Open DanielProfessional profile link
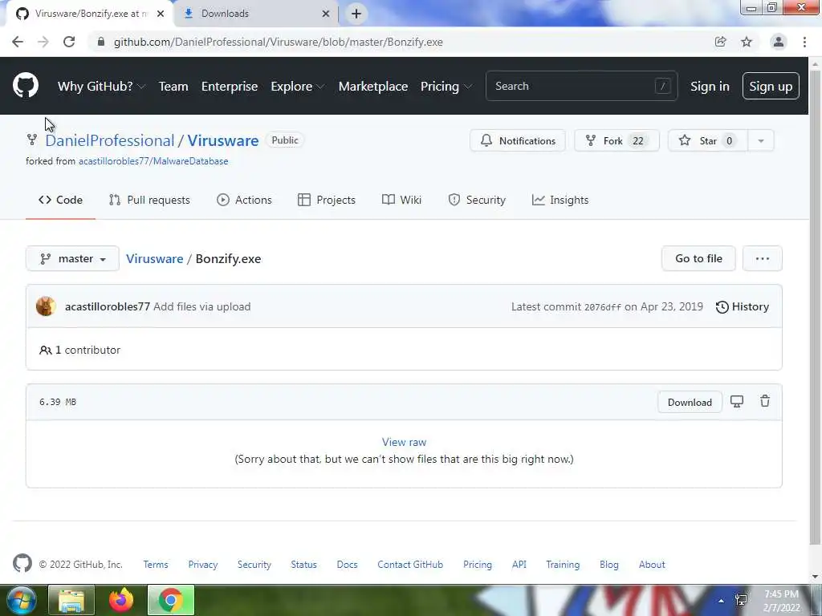Screen dimensions: 822x616 109,140
